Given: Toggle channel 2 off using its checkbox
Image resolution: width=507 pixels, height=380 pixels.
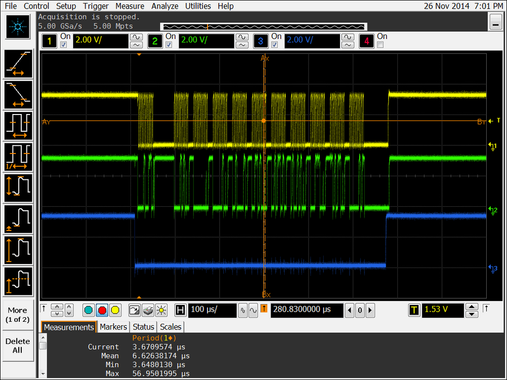Looking at the screenshot, I should pyautogui.click(x=170, y=44).
